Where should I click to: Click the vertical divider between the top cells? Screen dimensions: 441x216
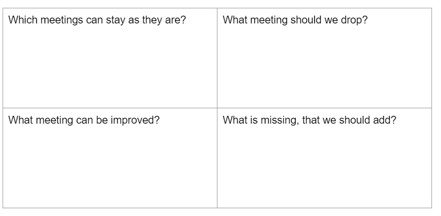[x=217, y=59]
